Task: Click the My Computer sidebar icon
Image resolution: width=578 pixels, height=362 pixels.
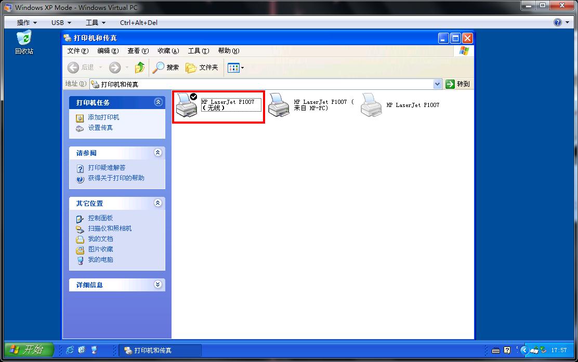Action: 80,261
